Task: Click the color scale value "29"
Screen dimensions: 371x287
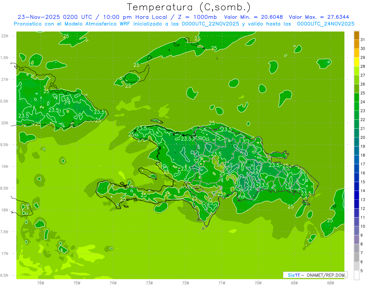Action: [363, 58]
